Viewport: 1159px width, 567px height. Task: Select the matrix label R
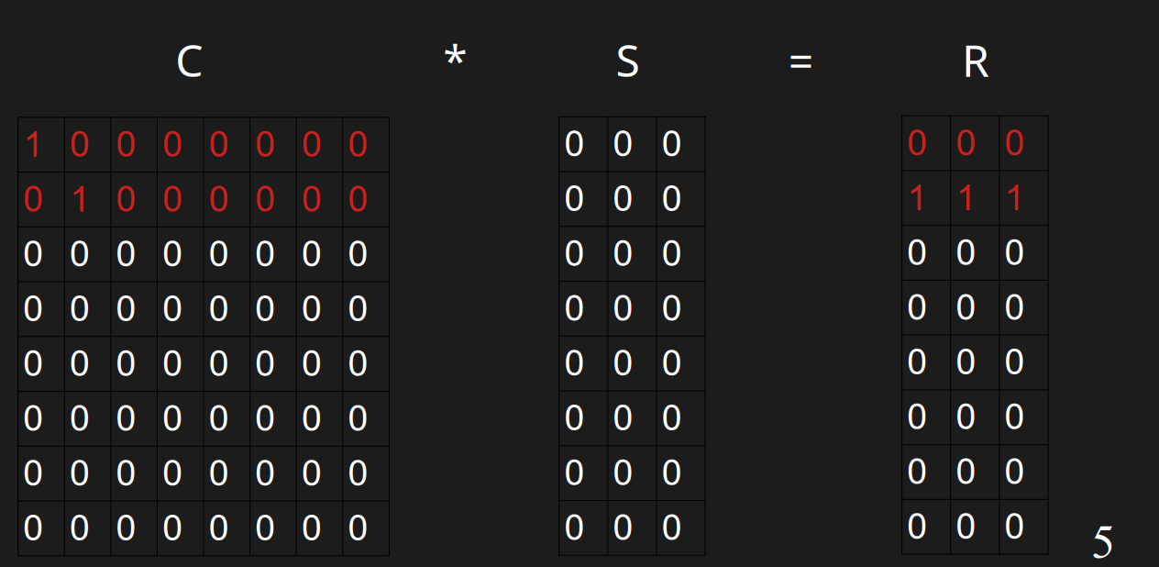pyautogui.click(x=976, y=62)
